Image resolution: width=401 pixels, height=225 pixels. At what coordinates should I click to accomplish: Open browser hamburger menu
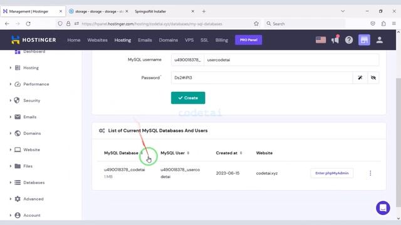[x=394, y=24]
